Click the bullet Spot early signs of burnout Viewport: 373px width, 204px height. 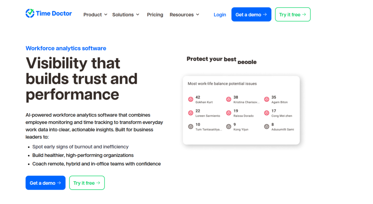click(81, 147)
